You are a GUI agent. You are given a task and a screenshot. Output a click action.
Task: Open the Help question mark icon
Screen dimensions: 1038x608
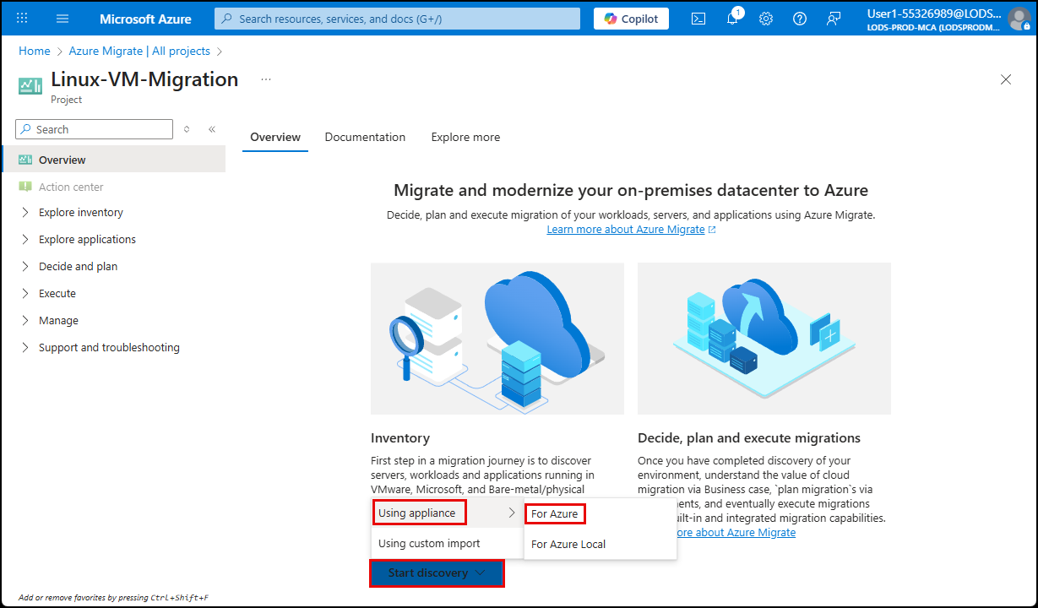click(x=800, y=19)
